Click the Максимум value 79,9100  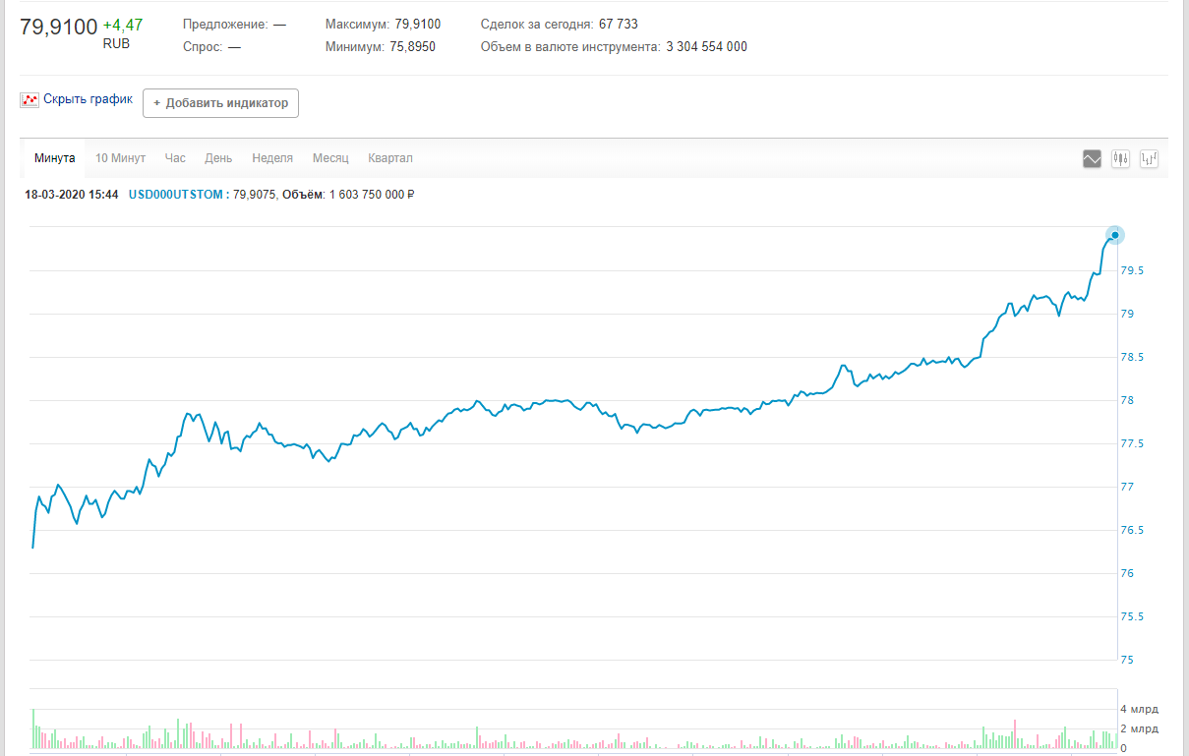(x=417, y=24)
